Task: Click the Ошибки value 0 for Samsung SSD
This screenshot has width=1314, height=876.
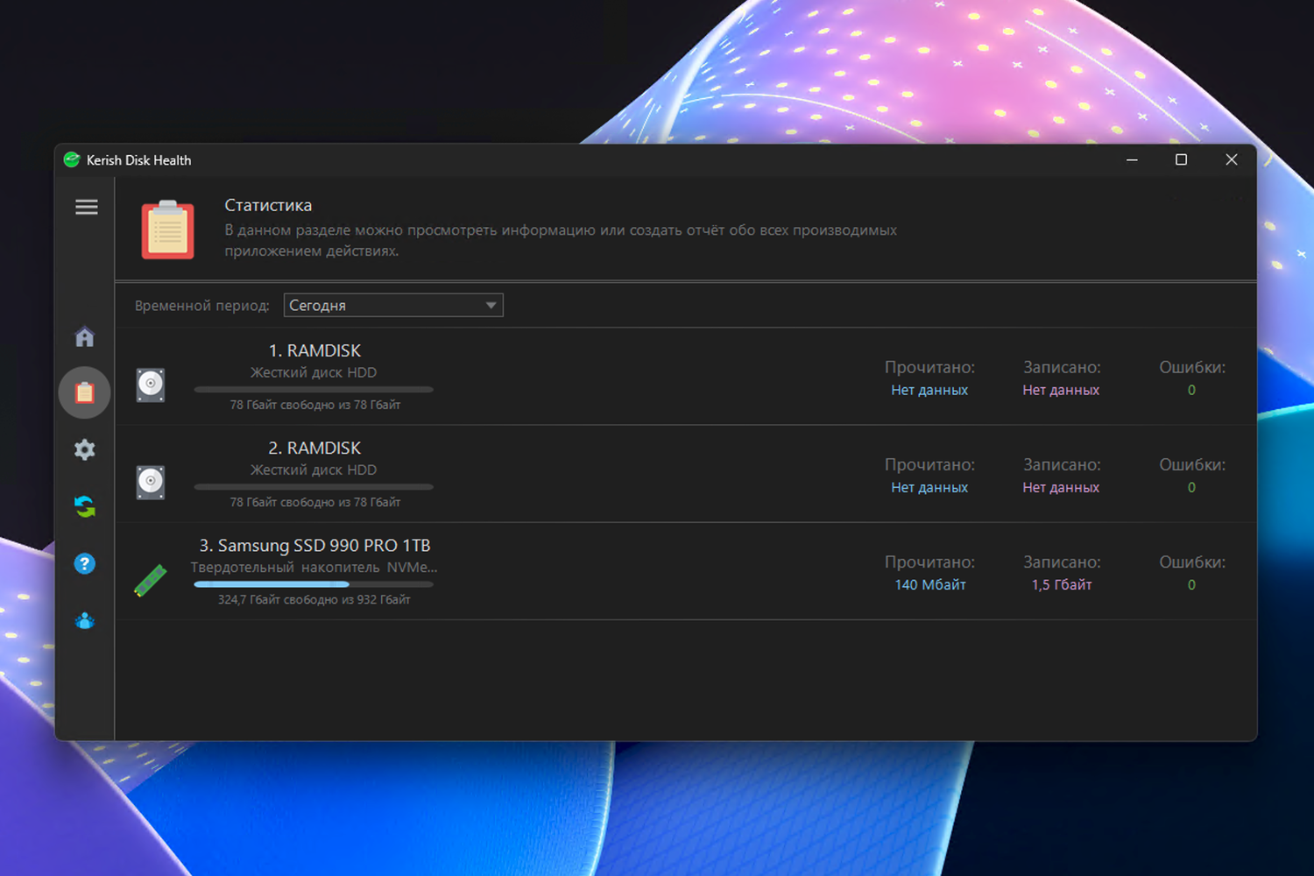Action: [1191, 584]
